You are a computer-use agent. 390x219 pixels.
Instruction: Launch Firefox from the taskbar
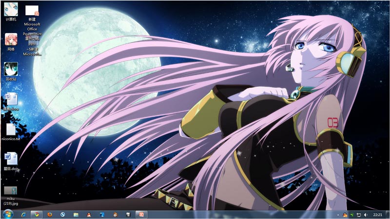[50, 215]
